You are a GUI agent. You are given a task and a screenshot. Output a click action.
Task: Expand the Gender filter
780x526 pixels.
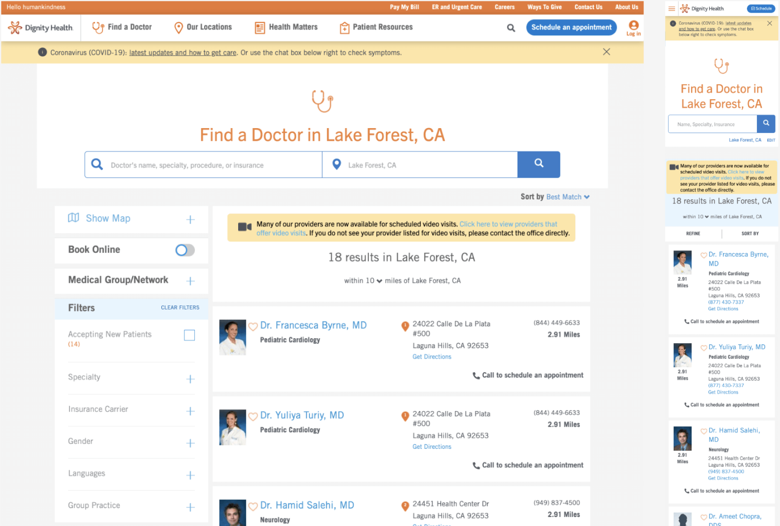pos(190,443)
